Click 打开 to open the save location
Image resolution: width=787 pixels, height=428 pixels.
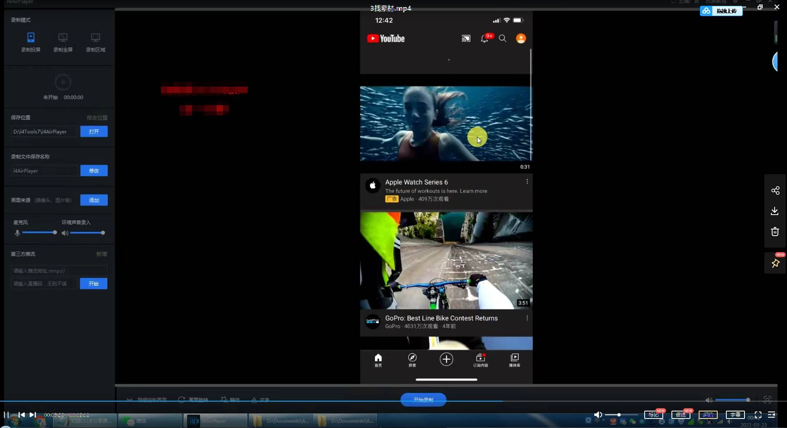[94, 131]
